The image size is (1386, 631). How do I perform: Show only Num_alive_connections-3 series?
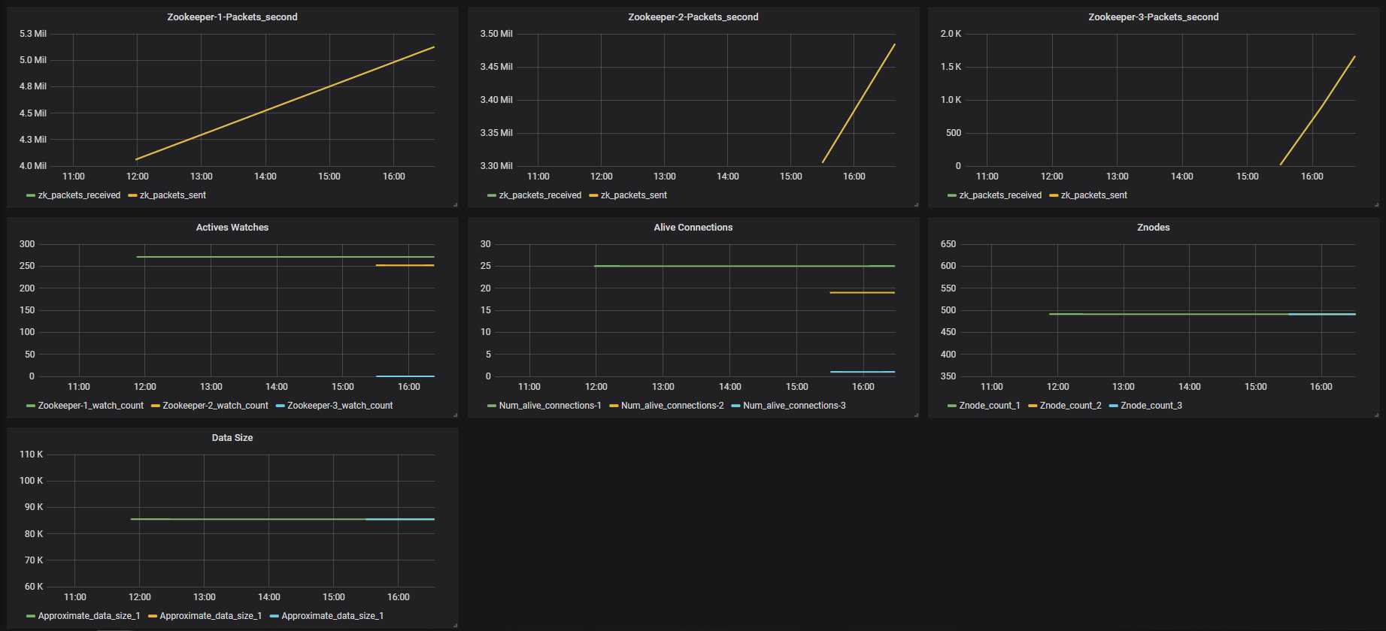click(x=794, y=406)
